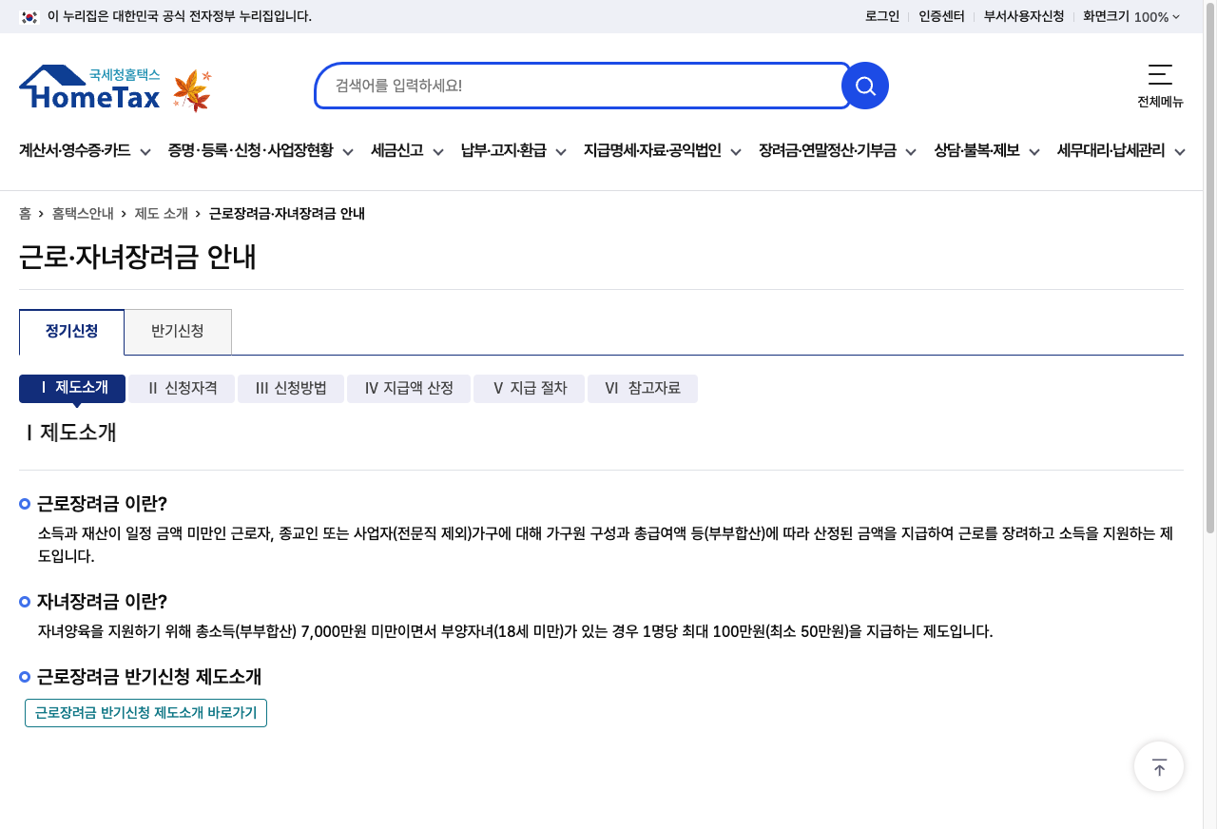Open the Ⅳ 지급액 산정 section tab

409,388
